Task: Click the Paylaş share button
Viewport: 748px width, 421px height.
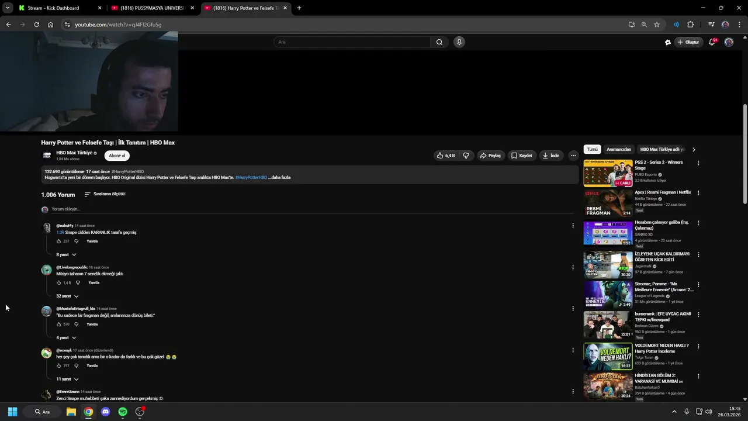Action: tap(490, 156)
